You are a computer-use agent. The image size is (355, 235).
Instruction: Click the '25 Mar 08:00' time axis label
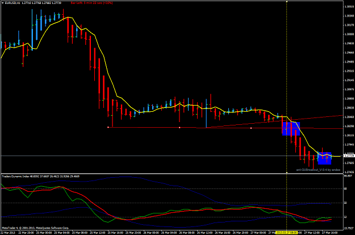(80, 233)
